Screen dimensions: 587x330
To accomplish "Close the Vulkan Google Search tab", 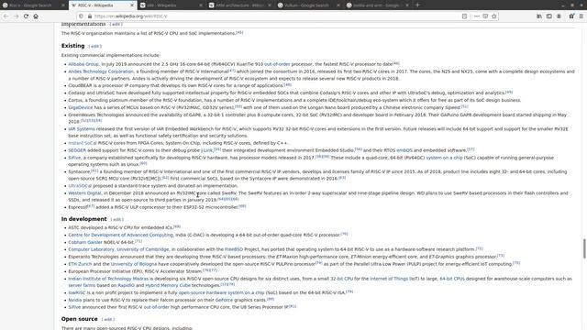I will [x=338, y=5].
